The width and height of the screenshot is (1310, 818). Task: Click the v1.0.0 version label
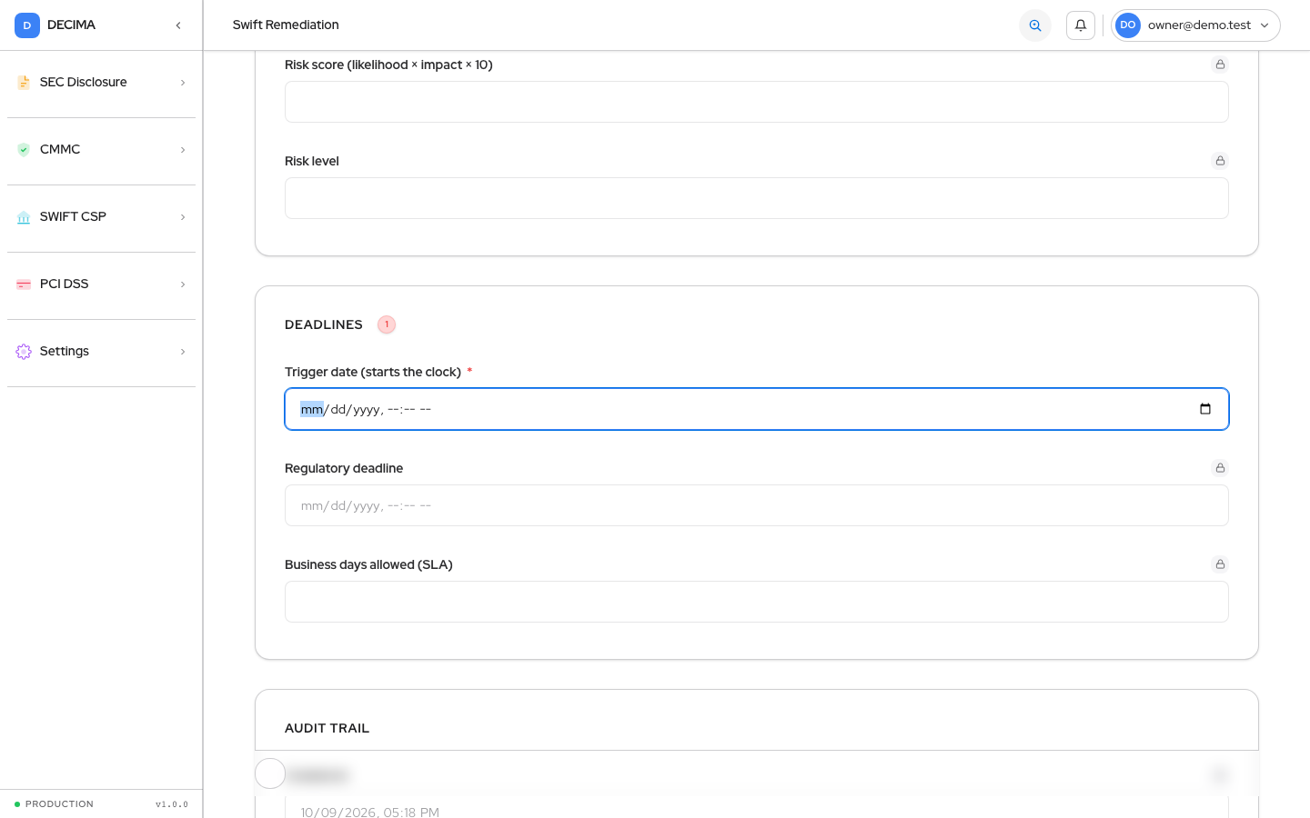pos(172,804)
